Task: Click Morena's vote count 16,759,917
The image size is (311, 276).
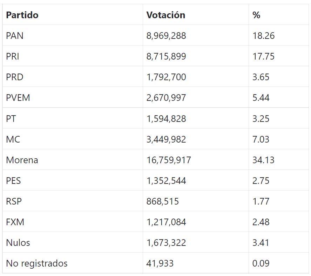Action: [x=169, y=160]
